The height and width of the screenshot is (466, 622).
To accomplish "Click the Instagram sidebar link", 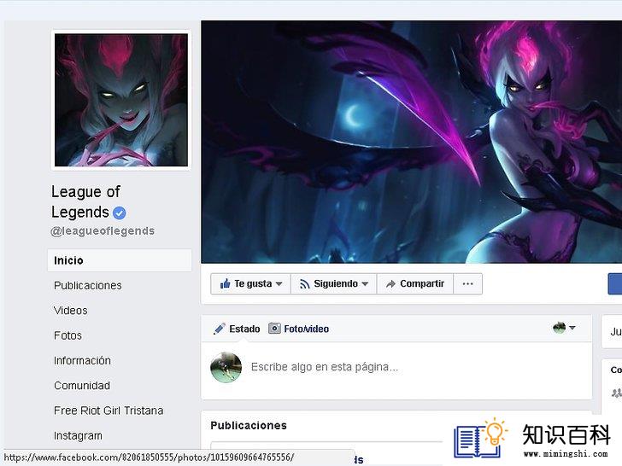I will tap(78, 435).
